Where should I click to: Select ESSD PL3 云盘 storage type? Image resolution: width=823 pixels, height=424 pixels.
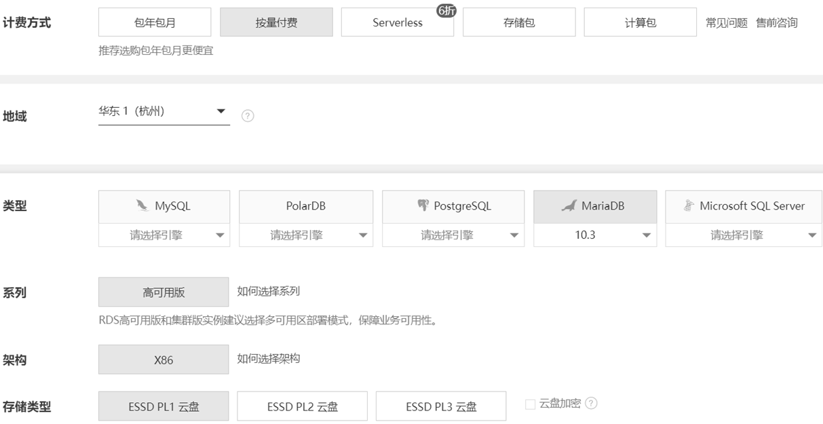441,406
